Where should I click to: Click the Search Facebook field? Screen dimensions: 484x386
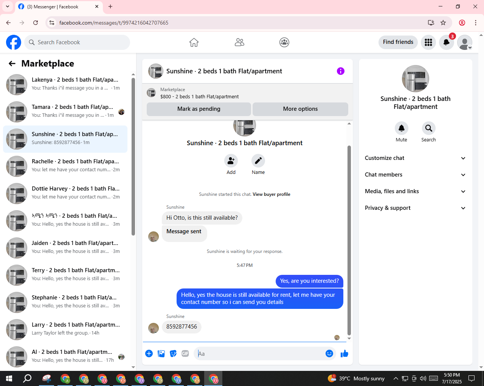[x=77, y=42]
